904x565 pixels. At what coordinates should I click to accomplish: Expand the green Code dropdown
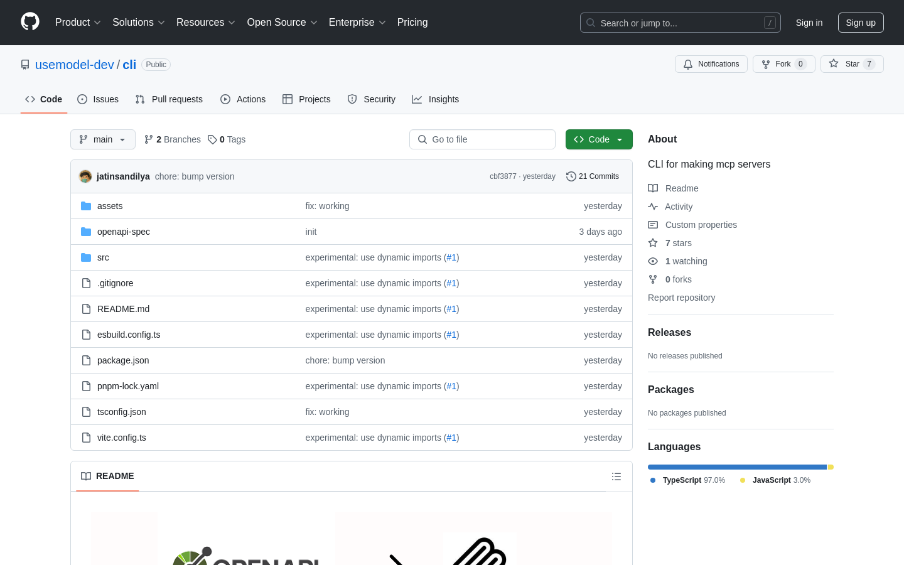click(598, 139)
